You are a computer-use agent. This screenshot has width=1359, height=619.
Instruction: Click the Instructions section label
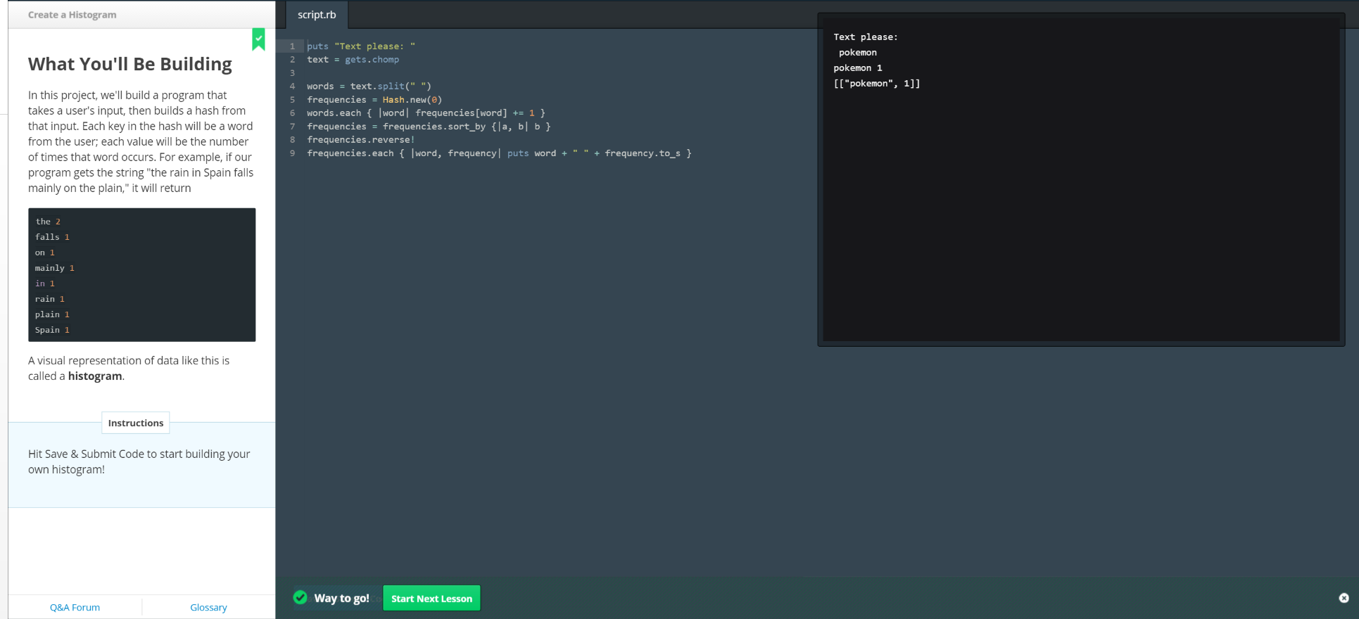136,423
